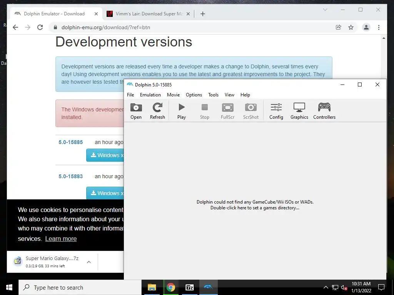Switch to Vimm's Lair browser tab
Viewport: 394px width, 295px height.
tap(149, 14)
